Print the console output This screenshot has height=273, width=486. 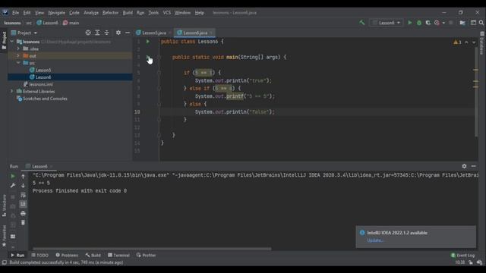23,213
